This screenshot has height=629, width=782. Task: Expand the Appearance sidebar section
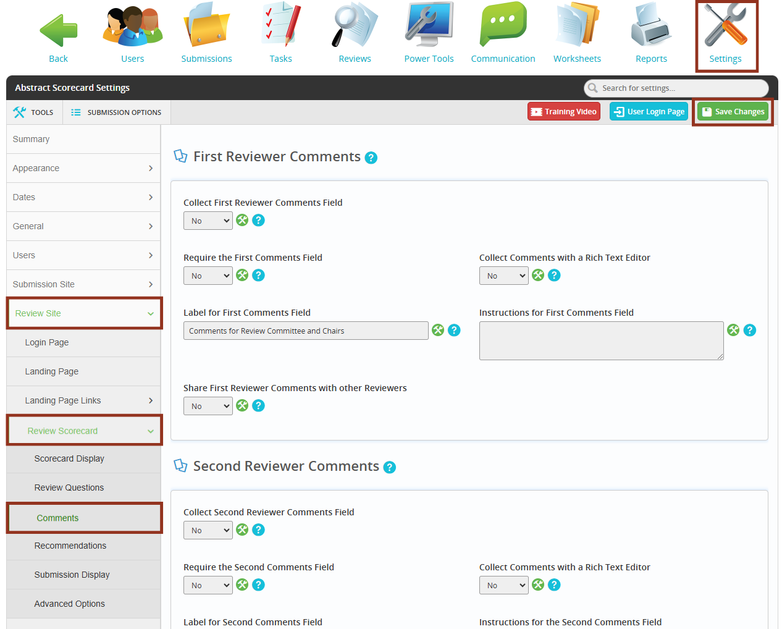pos(83,168)
